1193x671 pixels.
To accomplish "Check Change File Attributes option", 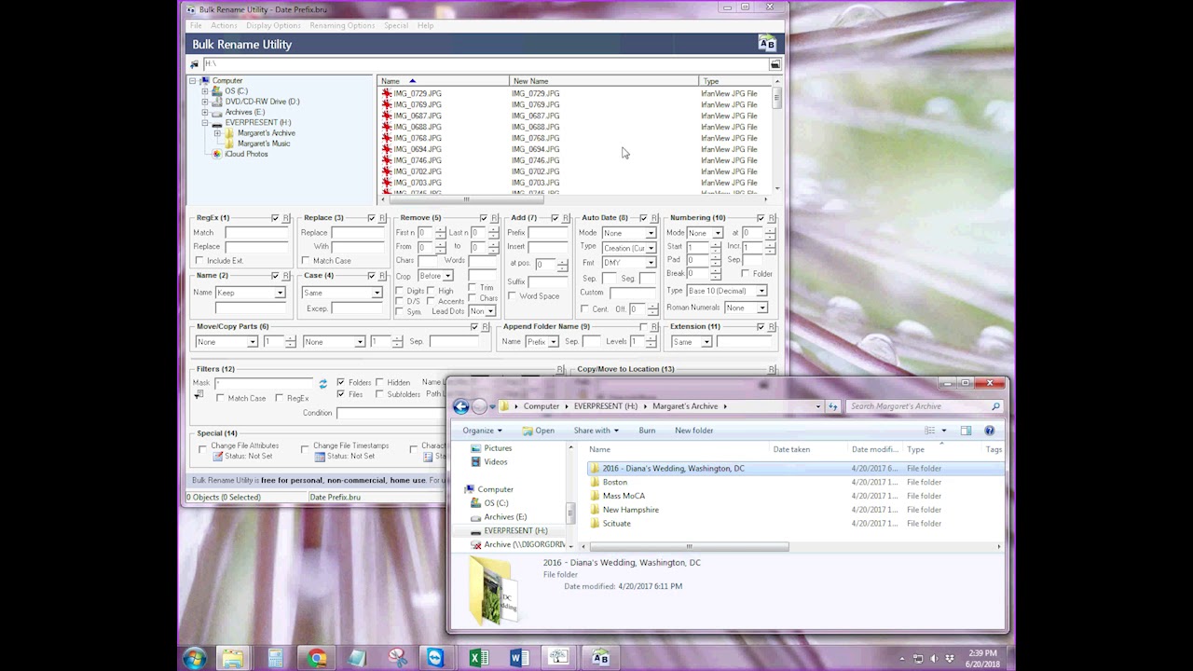I will coord(202,449).
